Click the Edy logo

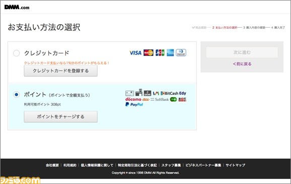point(183,93)
